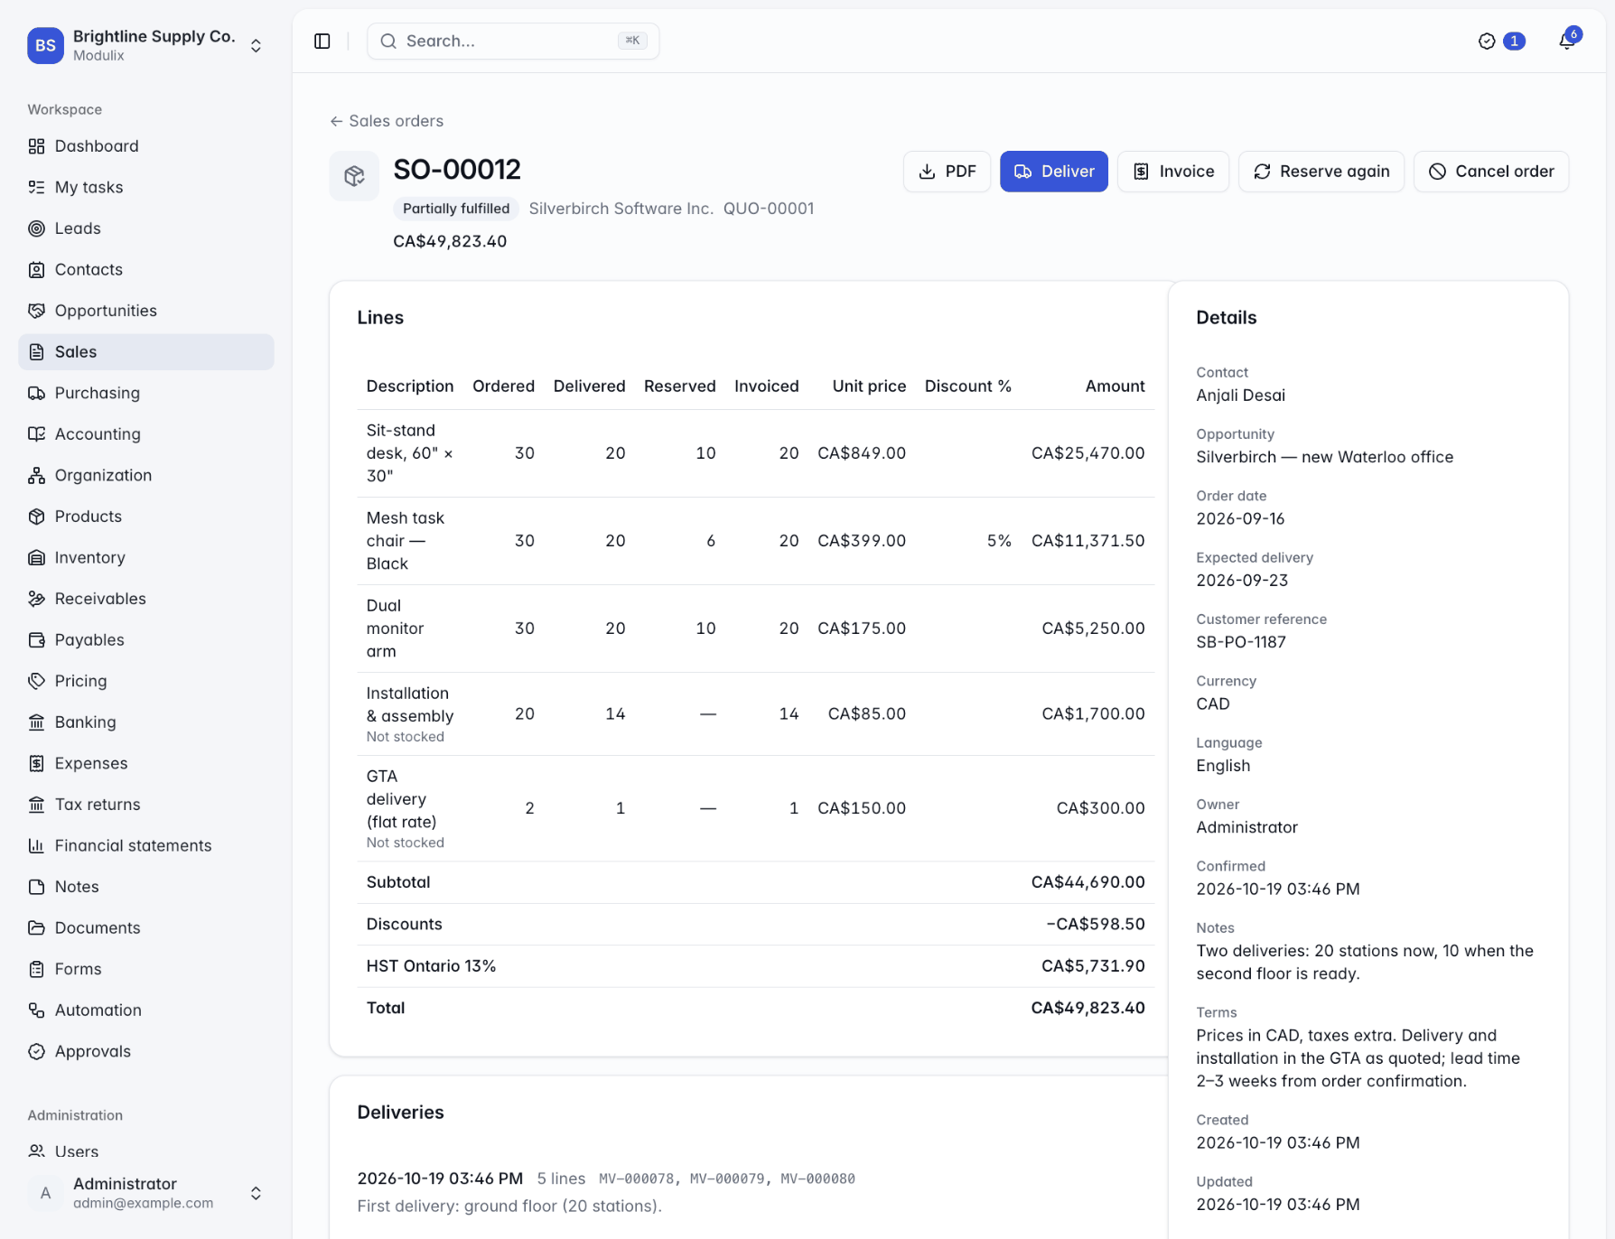Open Payables in the sidebar
The width and height of the screenshot is (1615, 1239).
click(x=146, y=639)
